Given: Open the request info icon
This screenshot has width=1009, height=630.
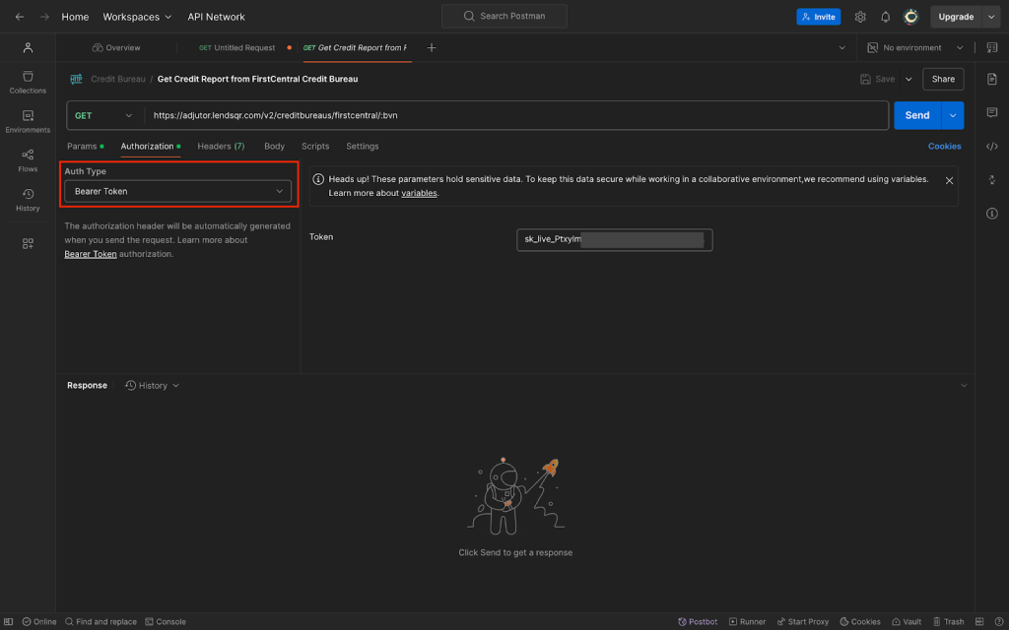Looking at the screenshot, I should pyautogui.click(x=991, y=214).
